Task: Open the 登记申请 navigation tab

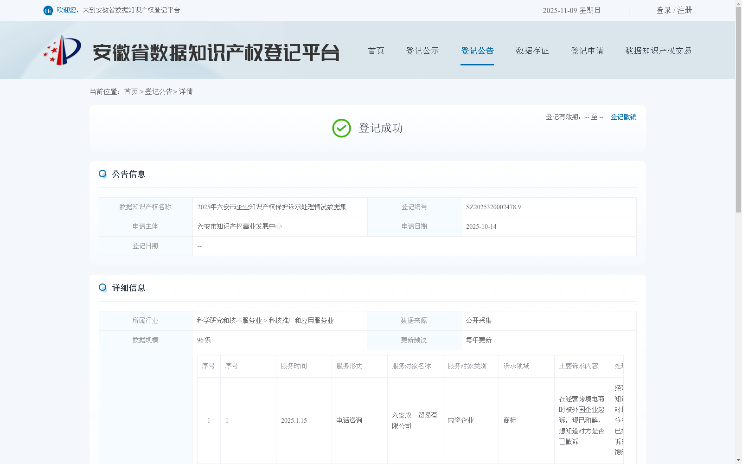Action: pos(587,51)
